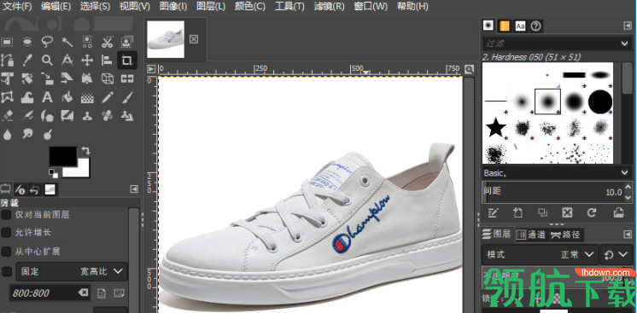637x313 pixels.
Task: Select the Eraser tool
Action: (8, 116)
